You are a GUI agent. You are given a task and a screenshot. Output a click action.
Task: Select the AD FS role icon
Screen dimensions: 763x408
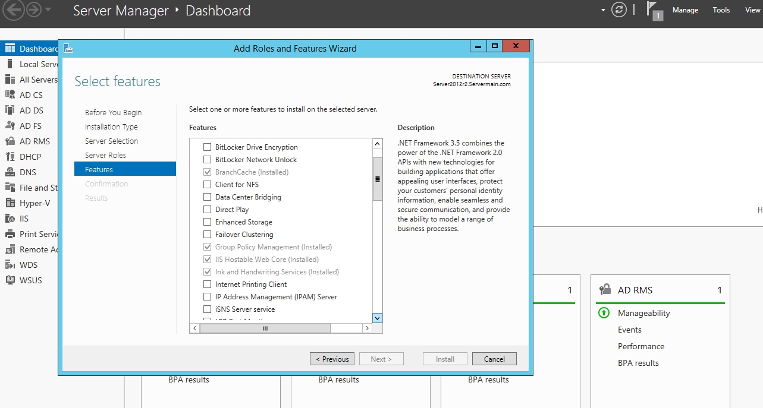(x=10, y=126)
